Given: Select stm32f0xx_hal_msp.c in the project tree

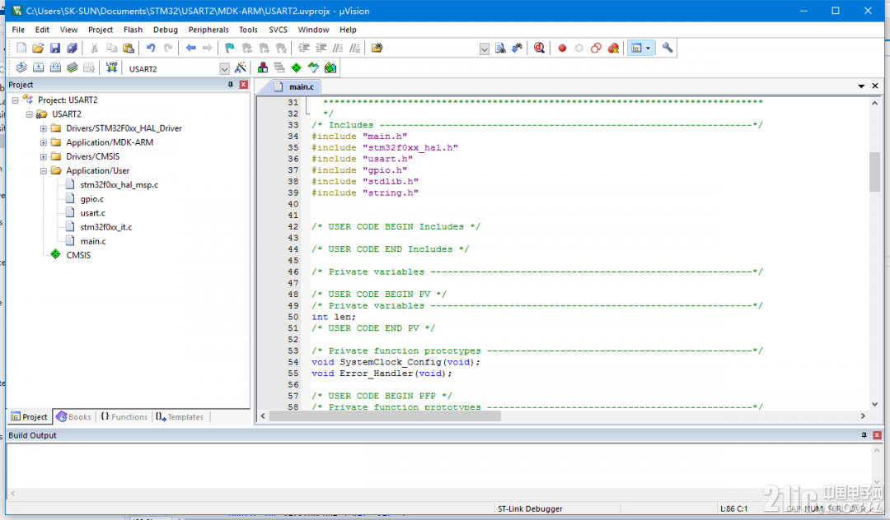Looking at the screenshot, I should click(x=119, y=184).
